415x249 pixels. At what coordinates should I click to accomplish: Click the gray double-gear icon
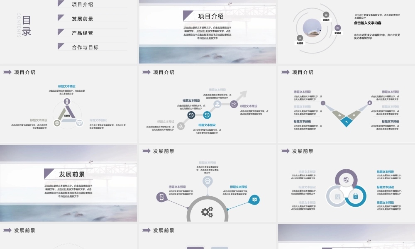(x=207, y=212)
